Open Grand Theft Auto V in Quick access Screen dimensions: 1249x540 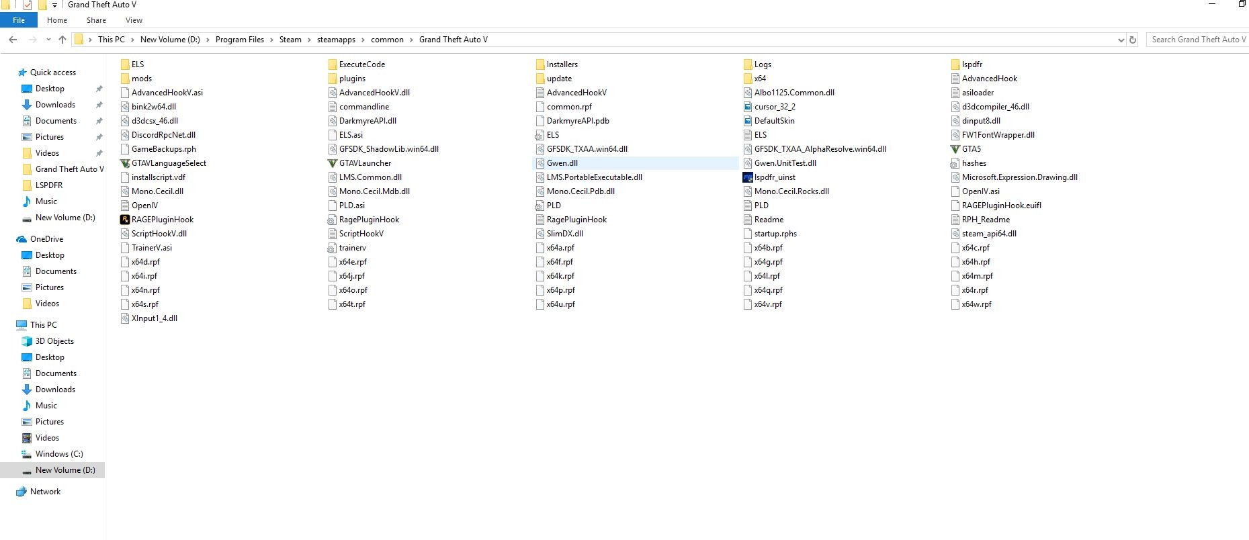[70, 169]
